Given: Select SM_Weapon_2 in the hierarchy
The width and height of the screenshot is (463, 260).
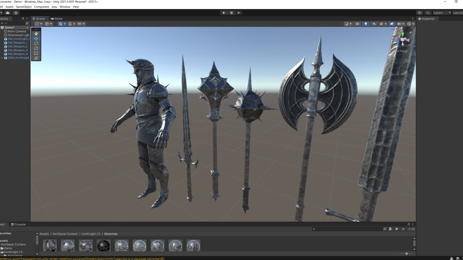Looking at the screenshot, I should pos(18,46).
